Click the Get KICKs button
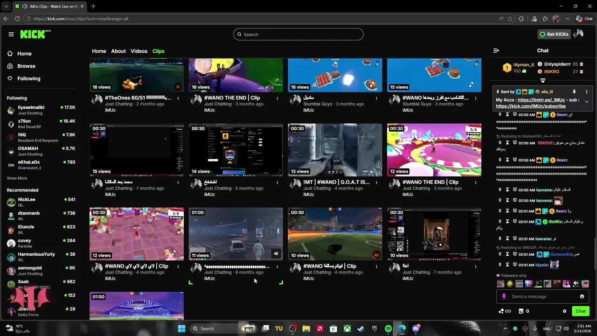 click(554, 34)
